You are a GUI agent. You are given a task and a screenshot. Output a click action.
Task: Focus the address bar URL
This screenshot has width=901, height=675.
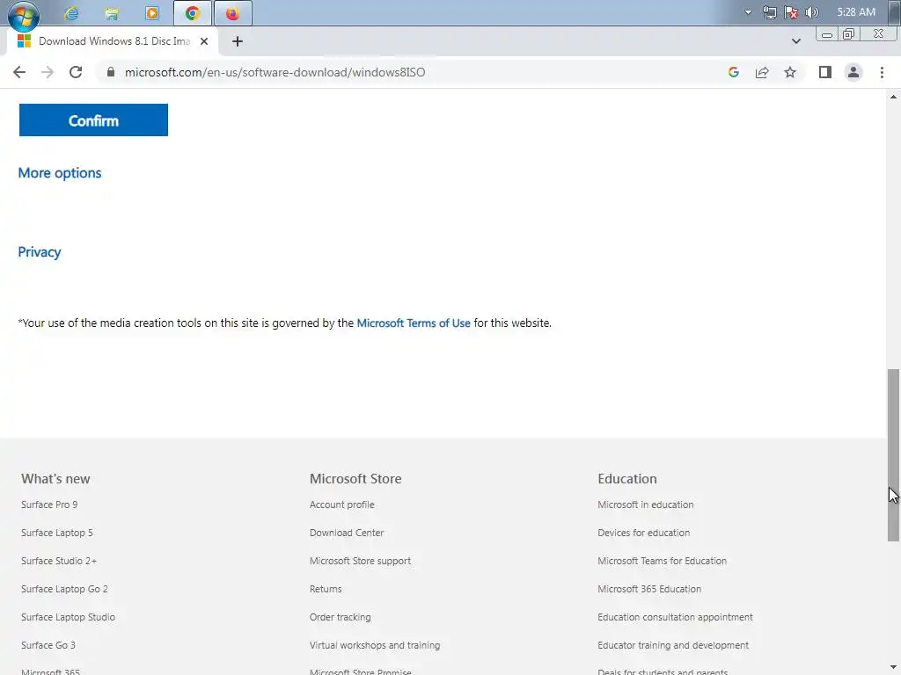275,72
